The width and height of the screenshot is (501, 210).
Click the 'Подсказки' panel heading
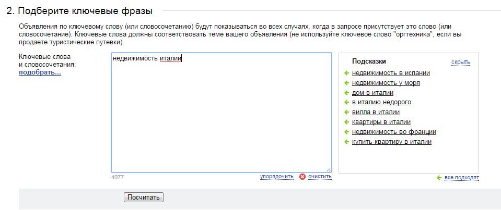click(x=369, y=61)
